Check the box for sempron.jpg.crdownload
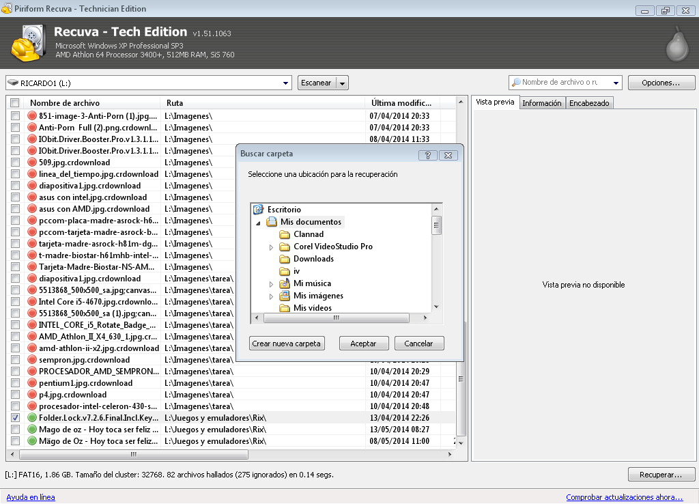The width and height of the screenshot is (699, 504). click(15, 359)
